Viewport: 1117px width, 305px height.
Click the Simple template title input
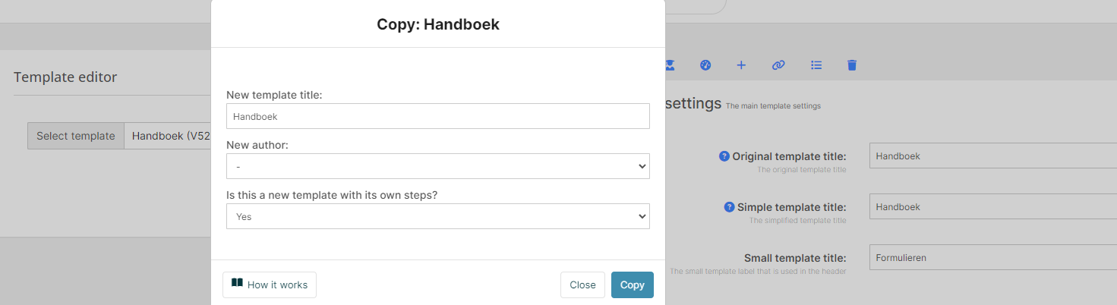click(x=987, y=206)
